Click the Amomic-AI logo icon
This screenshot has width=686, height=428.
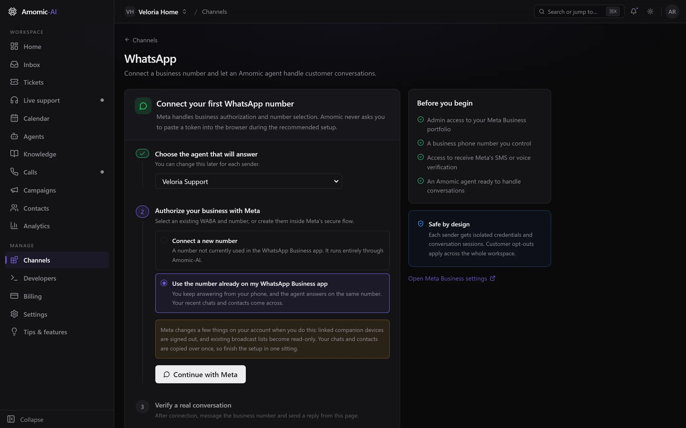pyautogui.click(x=12, y=12)
